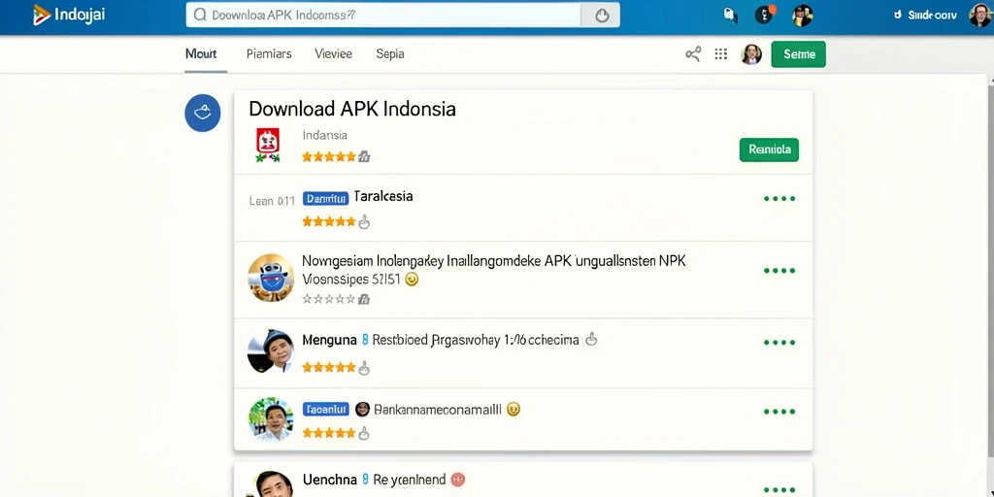Screen dimensions: 994x497
Task: Click the Lean 011 label
Action: click(x=272, y=202)
